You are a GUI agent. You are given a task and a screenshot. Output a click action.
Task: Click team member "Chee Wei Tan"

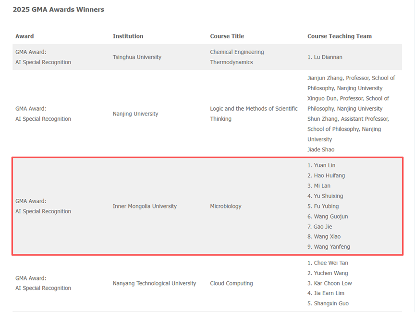pyautogui.click(x=330, y=263)
